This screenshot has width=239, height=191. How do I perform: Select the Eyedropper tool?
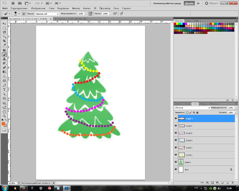click(x=4, y=45)
